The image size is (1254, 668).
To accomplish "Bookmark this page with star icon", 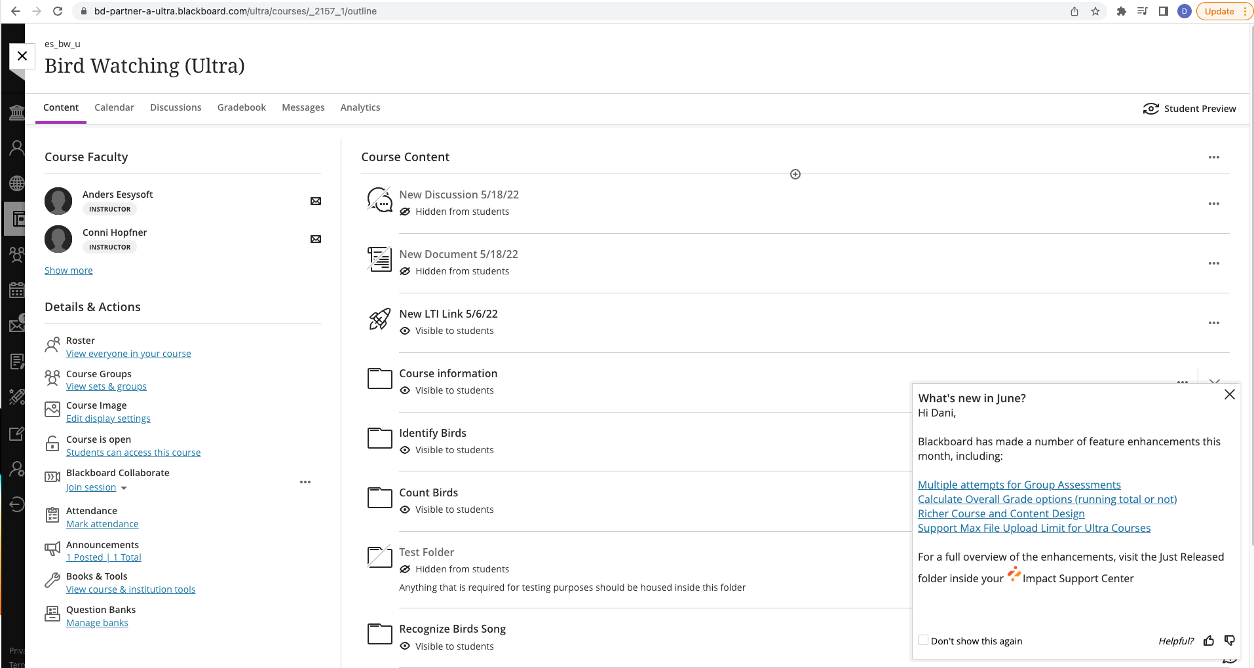I will tap(1095, 11).
